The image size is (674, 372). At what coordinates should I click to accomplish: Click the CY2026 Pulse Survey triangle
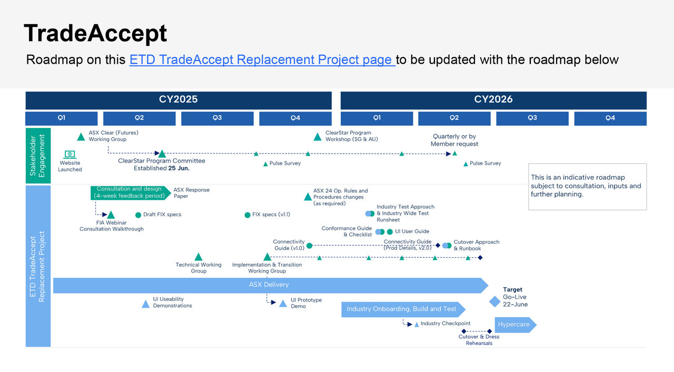pos(465,164)
